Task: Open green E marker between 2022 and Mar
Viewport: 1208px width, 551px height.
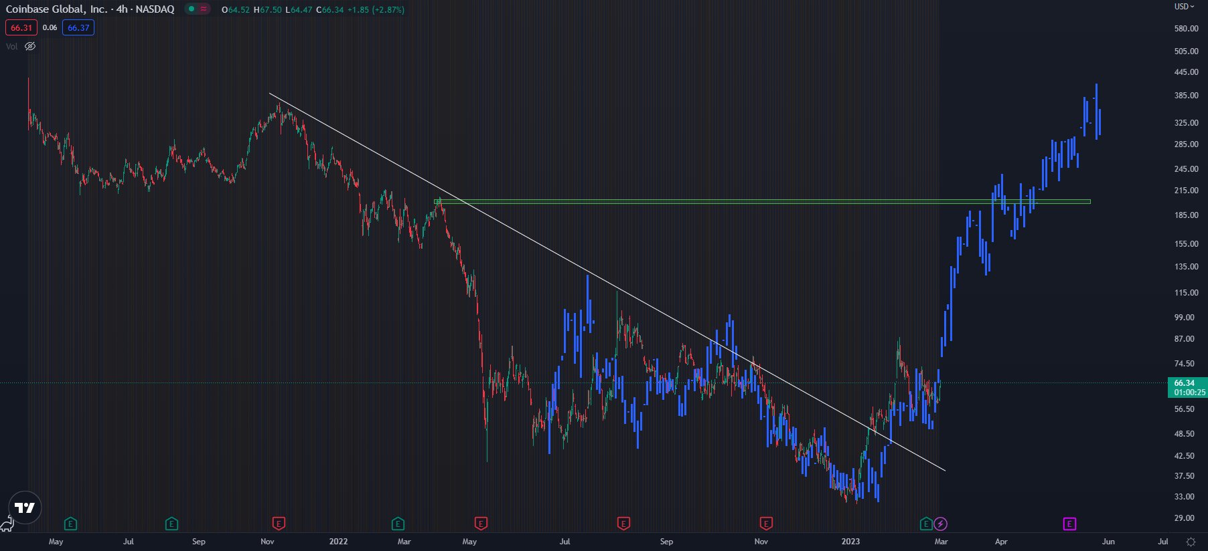Action: tap(398, 524)
